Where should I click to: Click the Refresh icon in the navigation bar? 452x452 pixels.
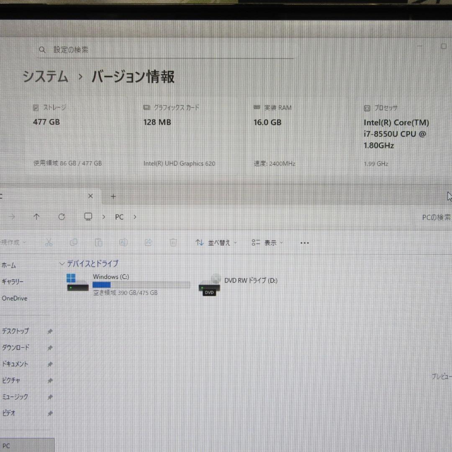pos(62,217)
